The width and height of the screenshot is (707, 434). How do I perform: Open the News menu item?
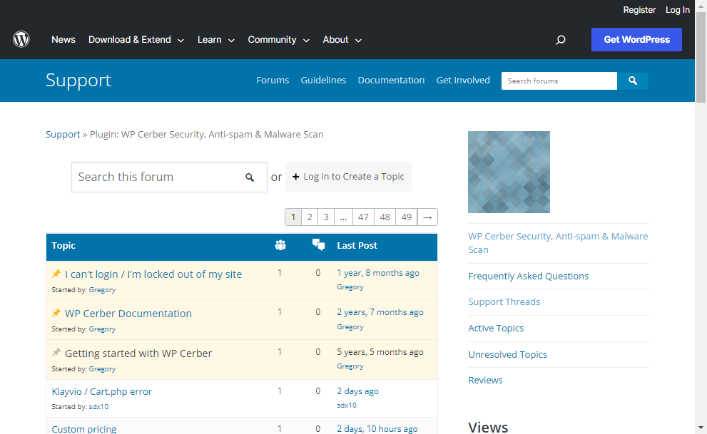coord(63,40)
